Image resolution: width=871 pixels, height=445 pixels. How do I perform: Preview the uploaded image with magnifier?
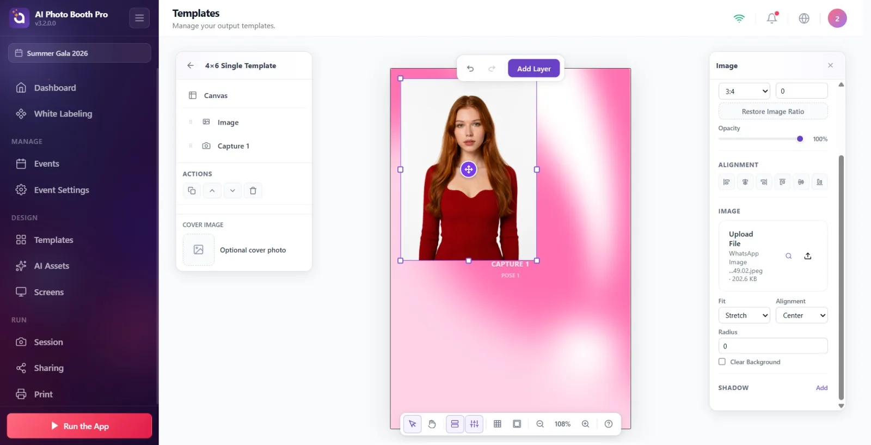tap(788, 256)
